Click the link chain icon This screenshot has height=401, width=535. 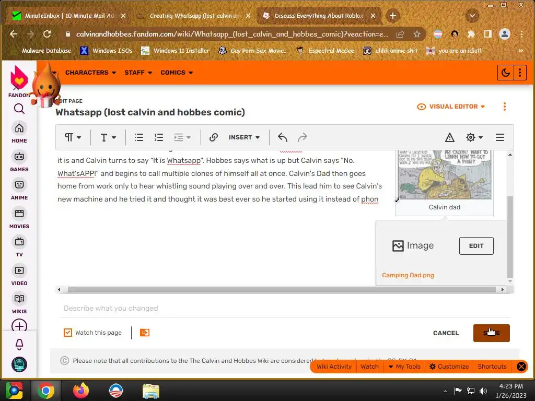(x=214, y=137)
